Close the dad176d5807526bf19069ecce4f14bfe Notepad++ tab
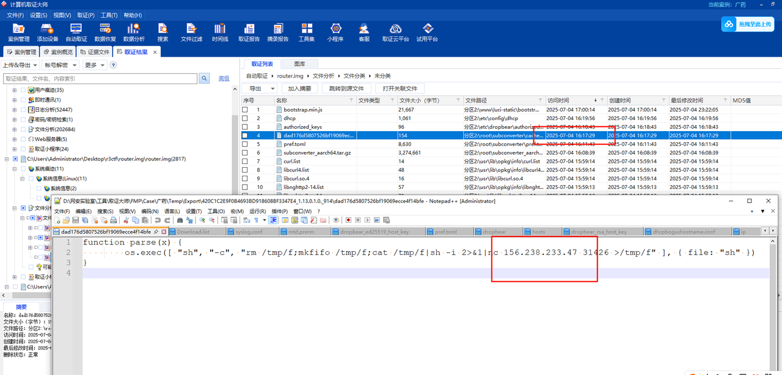782x375 pixels. 164,232
